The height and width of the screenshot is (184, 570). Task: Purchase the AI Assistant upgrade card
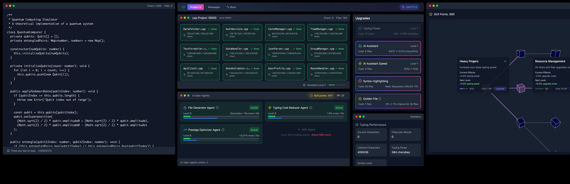point(388,48)
